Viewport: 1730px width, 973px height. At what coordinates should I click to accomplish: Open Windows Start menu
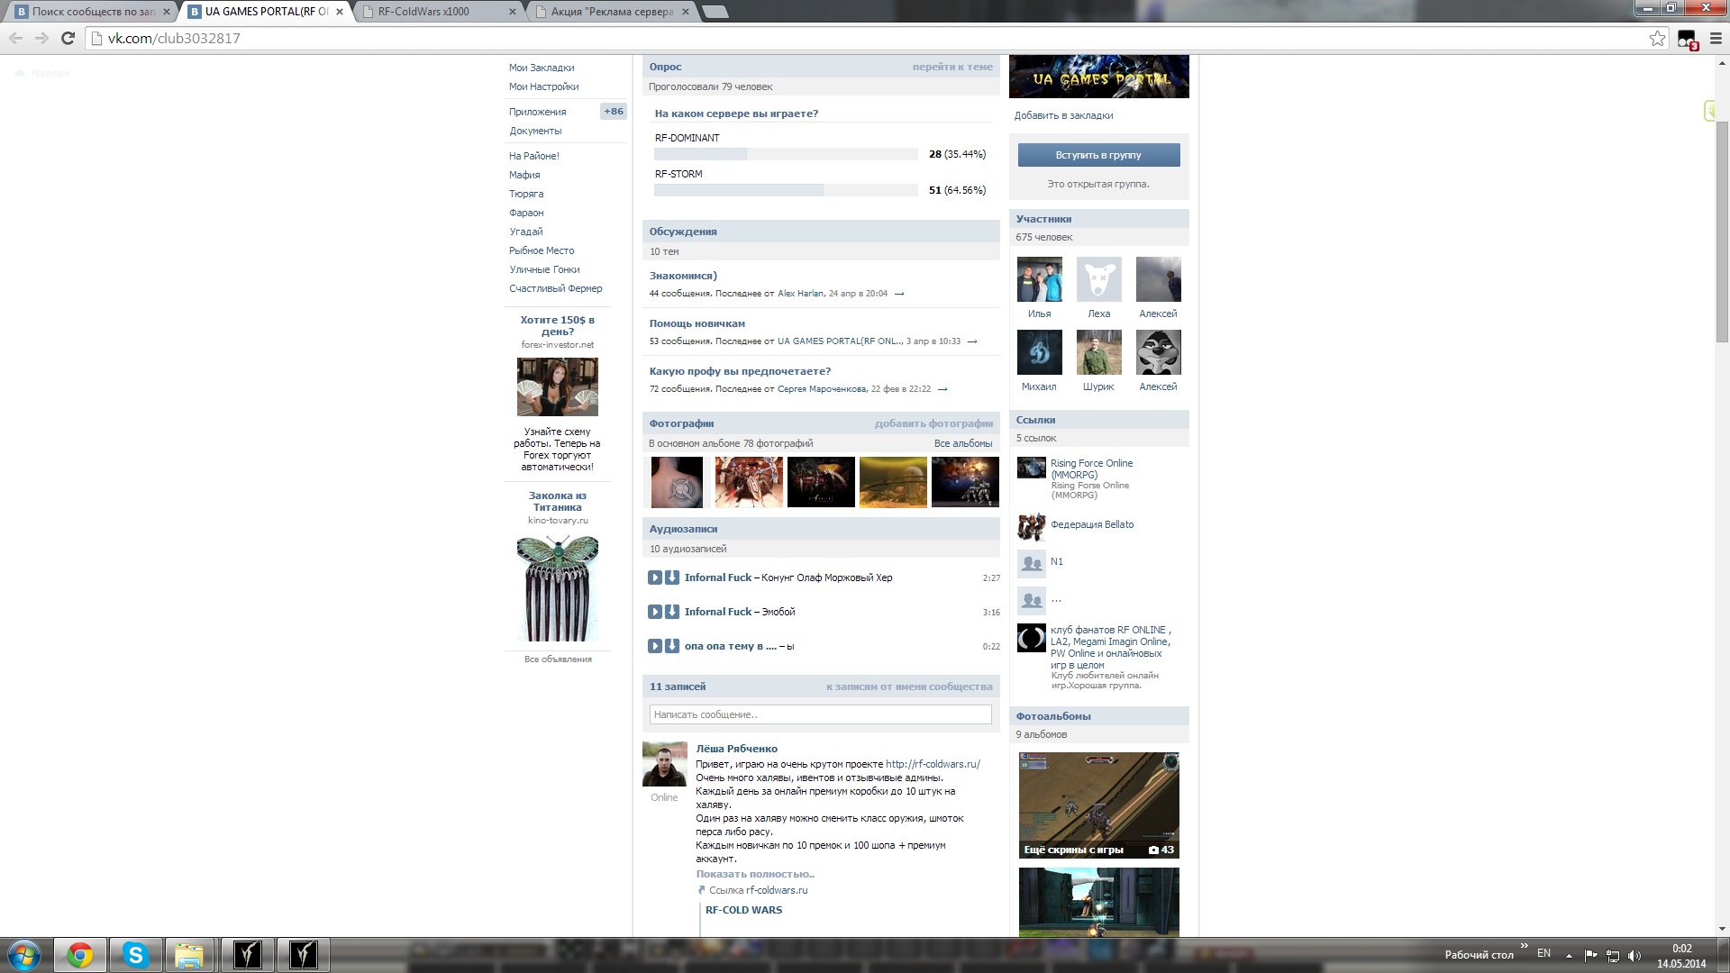(x=24, y=955)
